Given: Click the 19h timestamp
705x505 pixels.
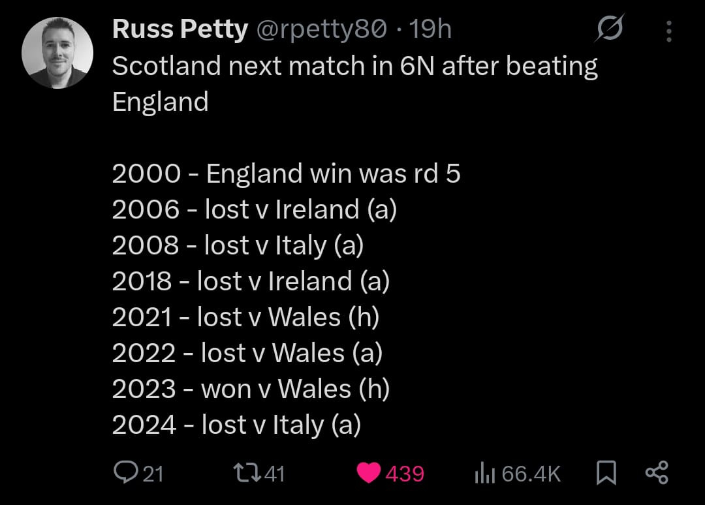Looking at the screenshot, I should point(431,29).
